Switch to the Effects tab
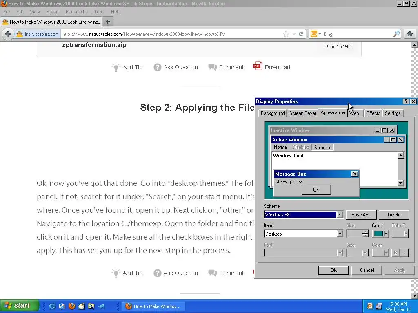Screen dimensions: 418x313 pyautogui.click(x=373, y=113)
